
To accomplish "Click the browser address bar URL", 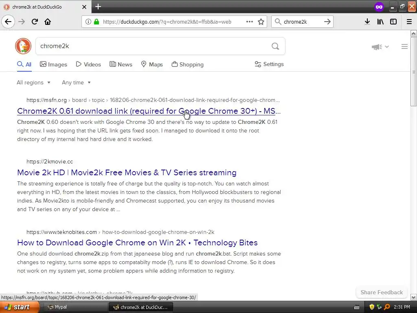I will coord(167,22).
